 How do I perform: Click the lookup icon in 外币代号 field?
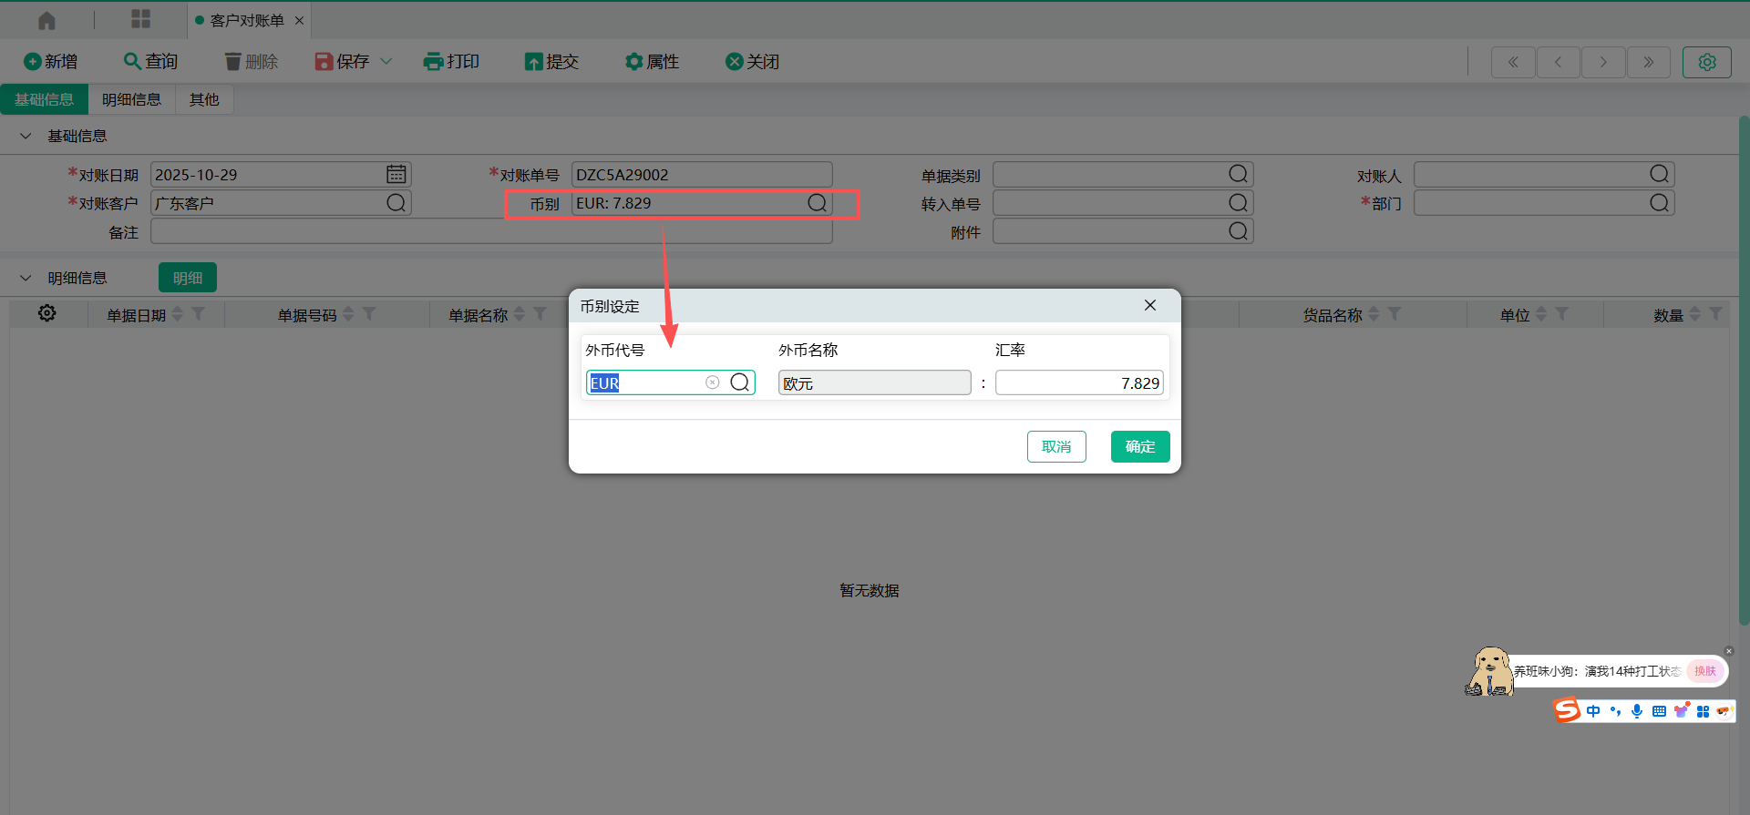click(x=740, y=382)
